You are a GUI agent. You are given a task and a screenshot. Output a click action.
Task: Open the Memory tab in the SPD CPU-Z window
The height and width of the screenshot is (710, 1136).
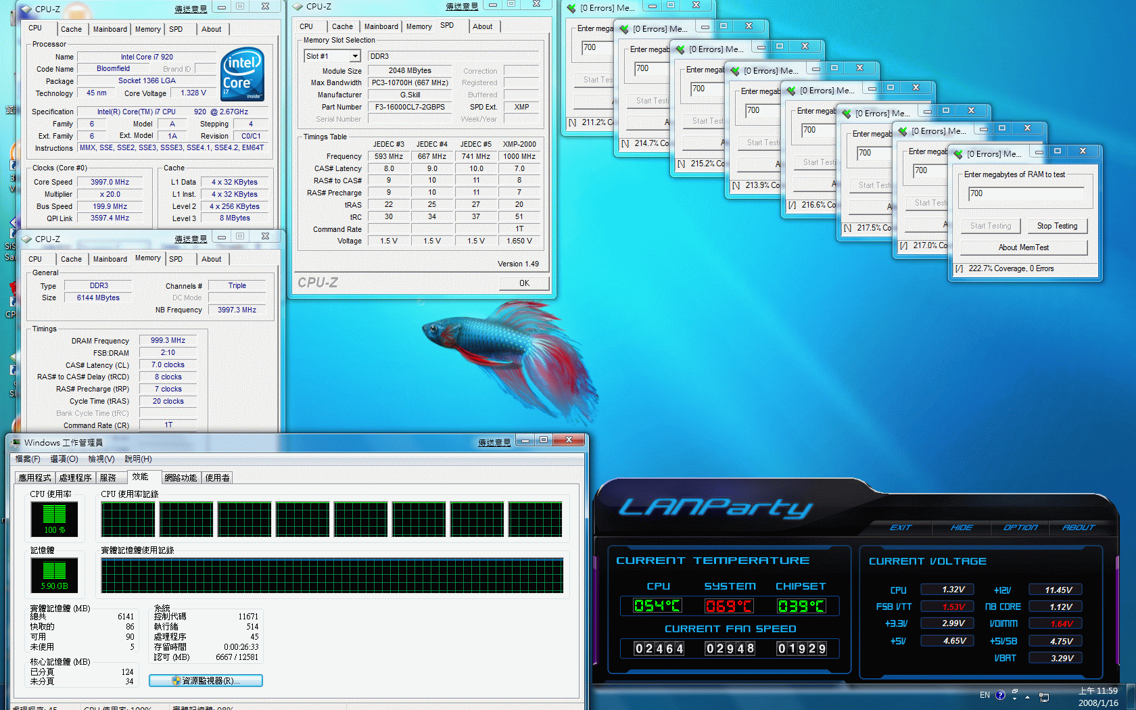point(419,26)
